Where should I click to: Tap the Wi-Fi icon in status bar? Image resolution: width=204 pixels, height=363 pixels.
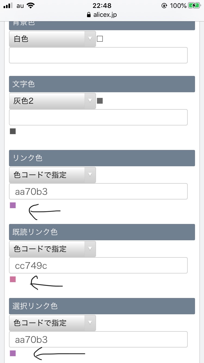click(x=31, y=5)
